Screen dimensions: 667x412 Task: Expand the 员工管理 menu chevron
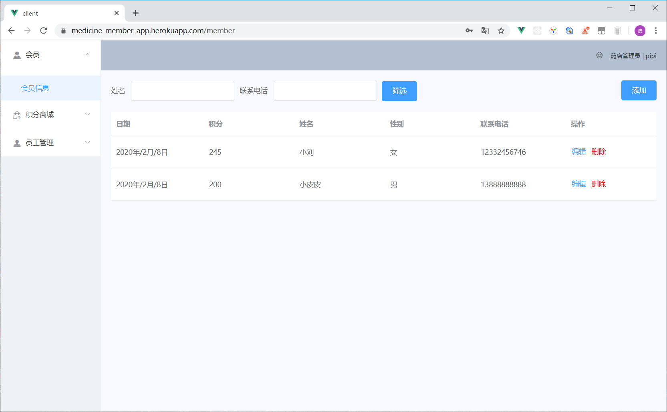87,142
